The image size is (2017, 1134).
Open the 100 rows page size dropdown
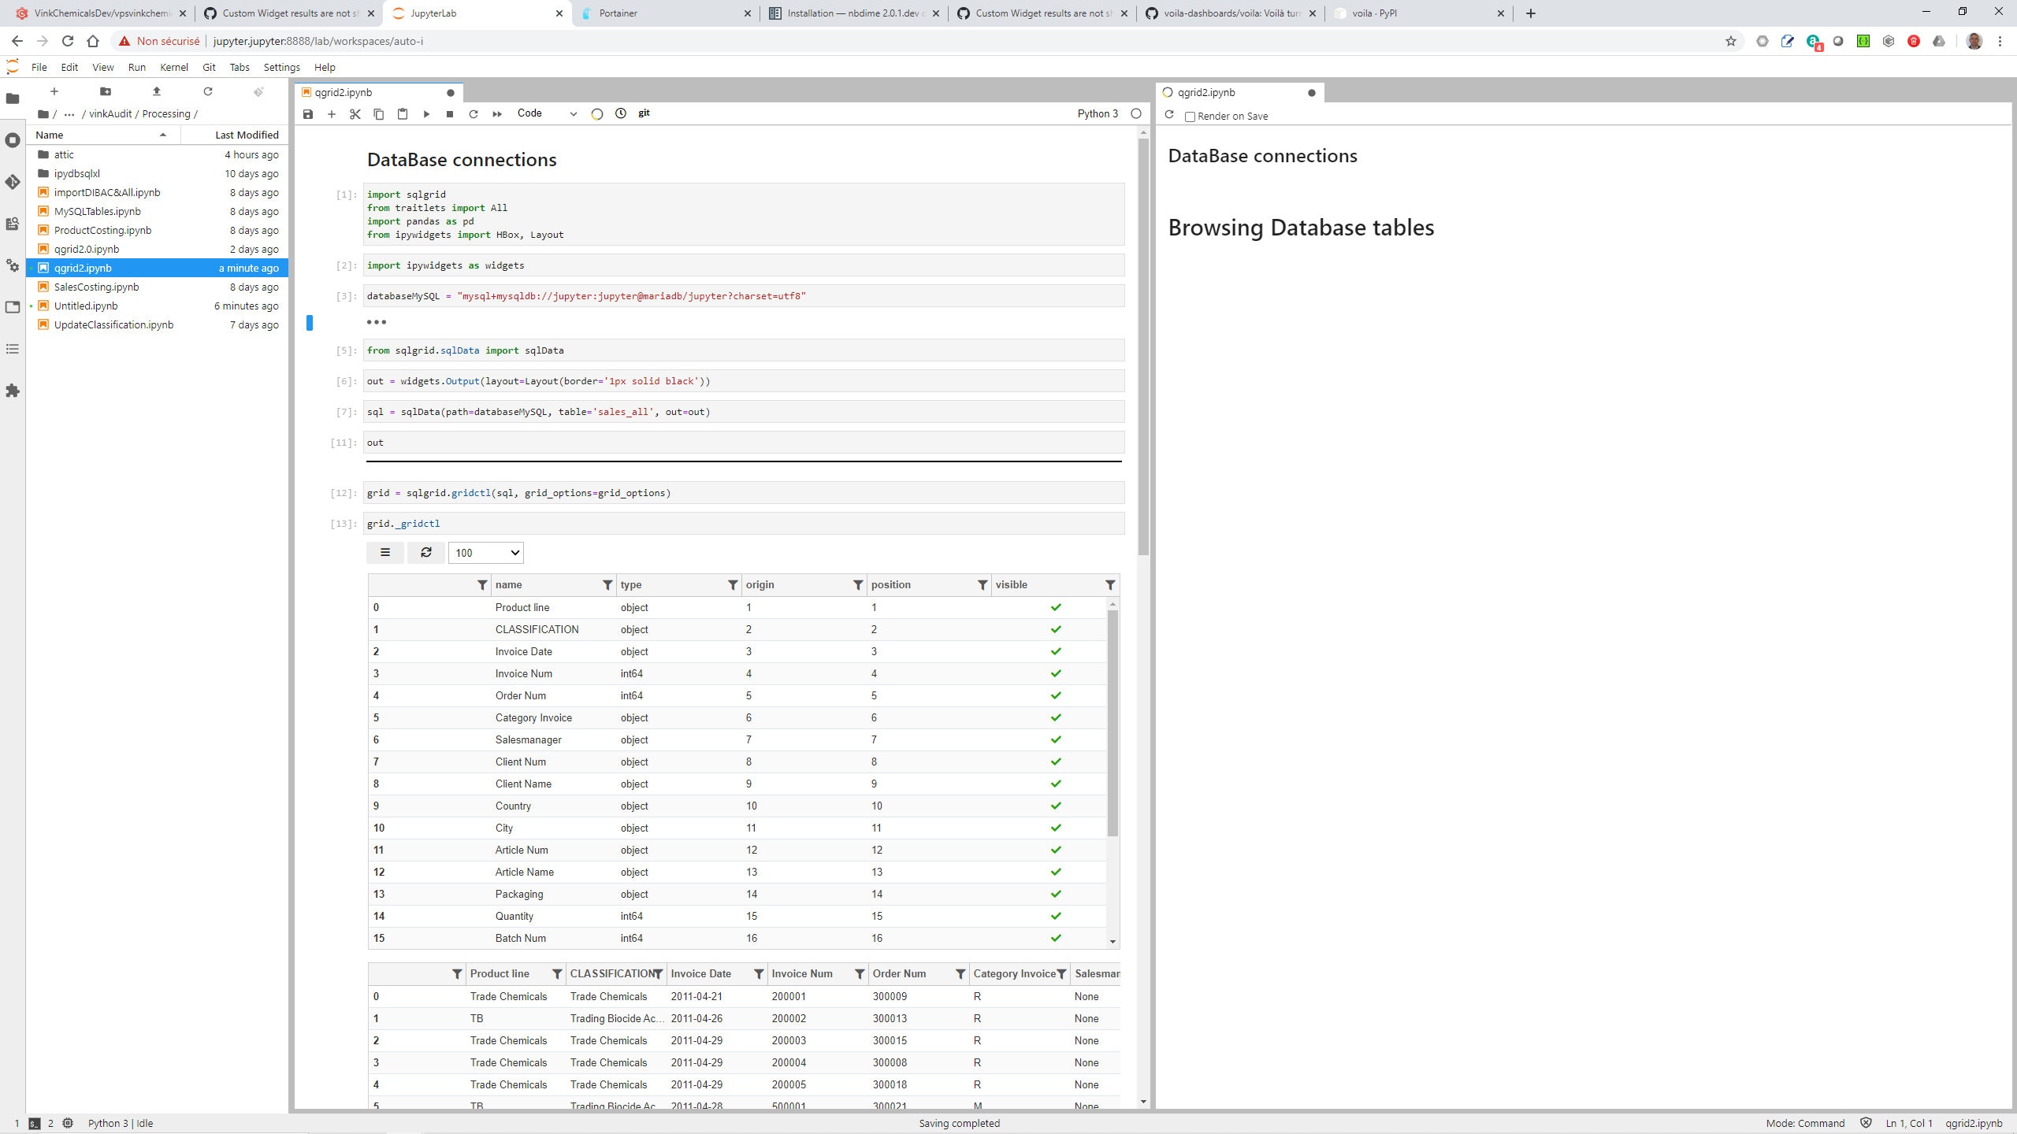click(x=486, y=553)
